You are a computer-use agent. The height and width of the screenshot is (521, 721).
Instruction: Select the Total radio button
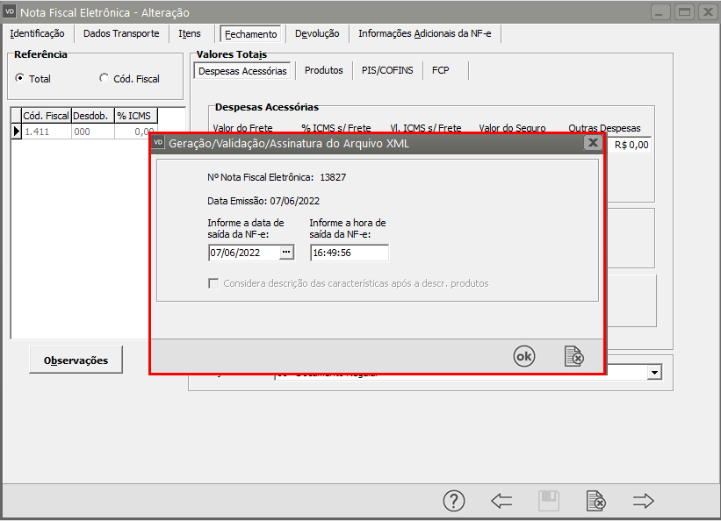20,78
